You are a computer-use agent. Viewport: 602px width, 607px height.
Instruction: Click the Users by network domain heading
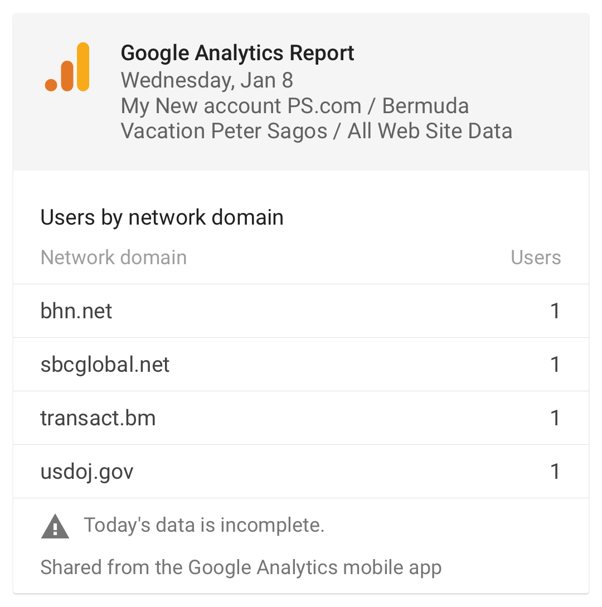coord(162,217)
